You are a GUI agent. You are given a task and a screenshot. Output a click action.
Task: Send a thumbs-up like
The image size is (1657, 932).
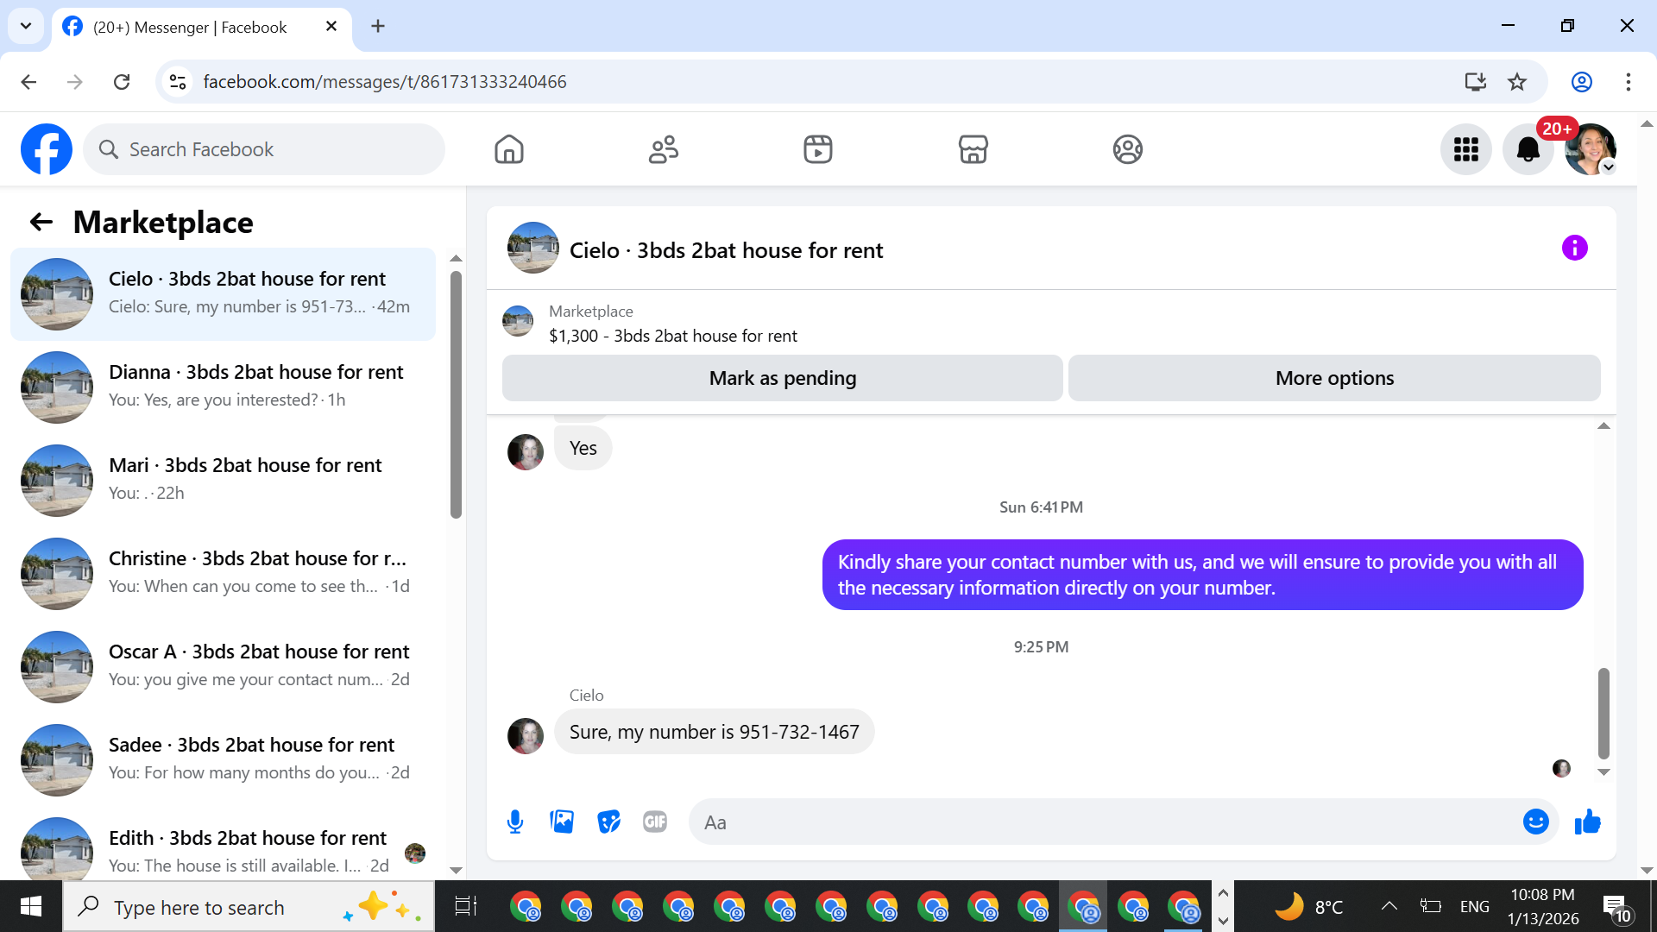tap(1587, 822)
